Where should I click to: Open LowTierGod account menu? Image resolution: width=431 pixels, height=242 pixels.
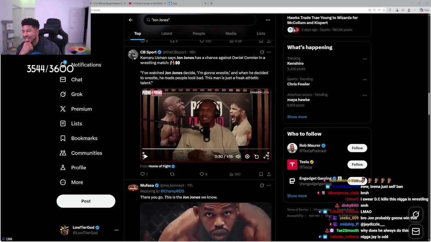pos(117,230)
